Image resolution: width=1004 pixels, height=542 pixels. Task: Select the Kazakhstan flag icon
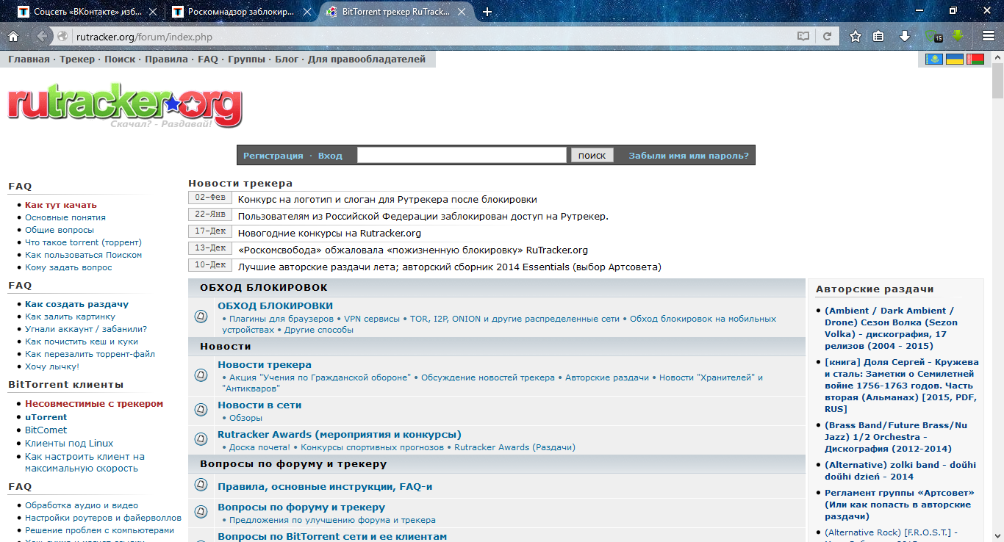pos(934,59)
